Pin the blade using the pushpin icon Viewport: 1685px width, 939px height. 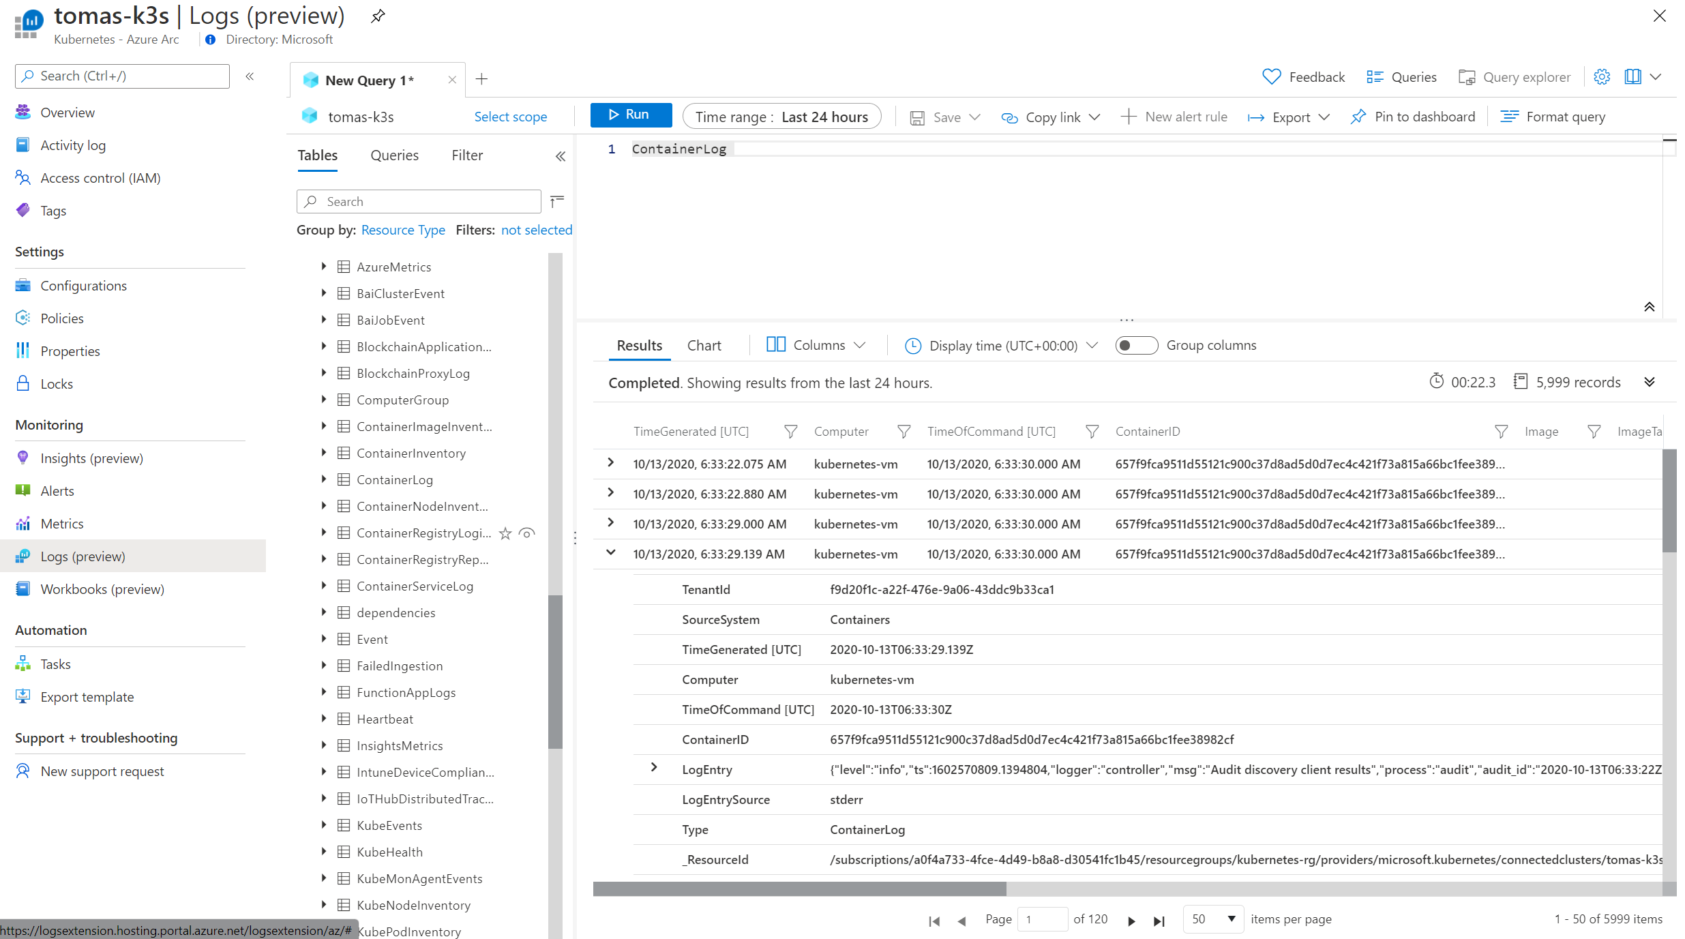(378, 16)
